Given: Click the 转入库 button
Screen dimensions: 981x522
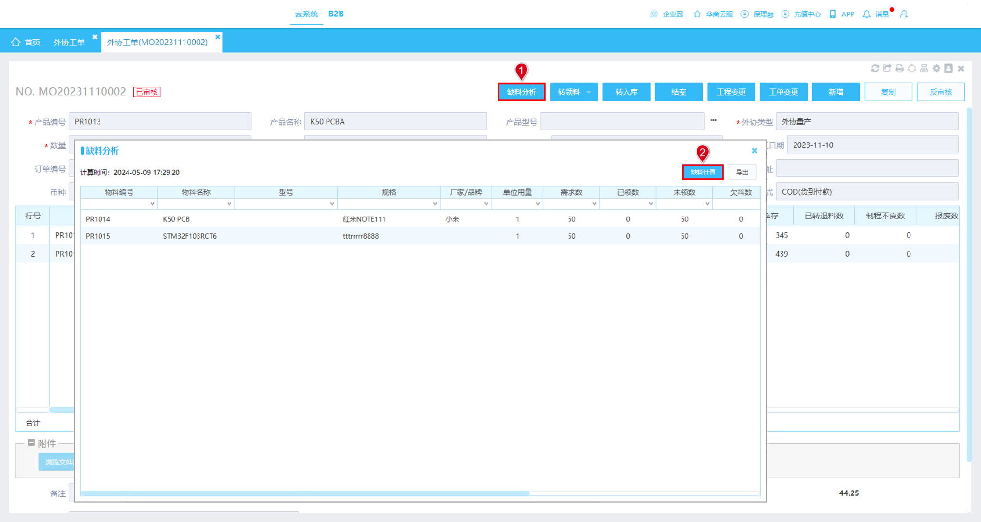Looking at the screenshot, I should point(626,92).
